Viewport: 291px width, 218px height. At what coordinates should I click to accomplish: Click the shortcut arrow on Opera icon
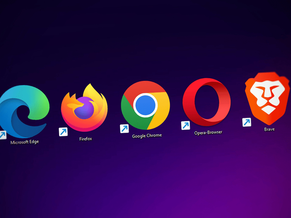[x=186, y=125]
